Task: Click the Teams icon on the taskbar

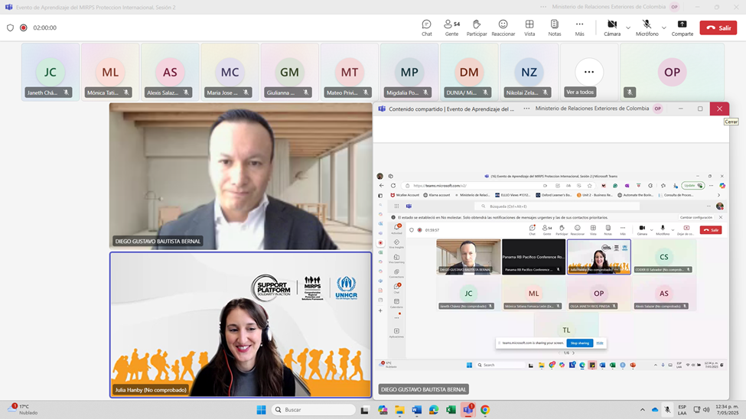Action: click(x=468, y=410)
